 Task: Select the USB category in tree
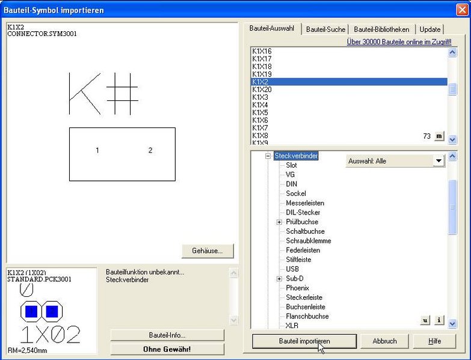[292, 269]
